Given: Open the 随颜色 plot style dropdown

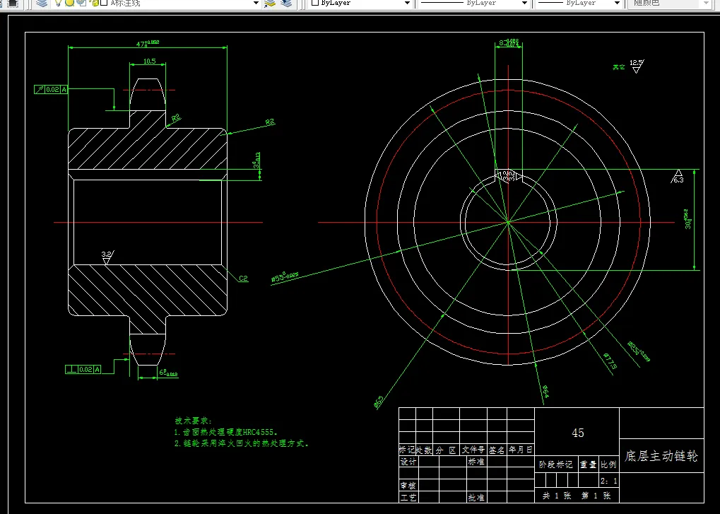Looking at the screenshot, I should coord(707,4).
